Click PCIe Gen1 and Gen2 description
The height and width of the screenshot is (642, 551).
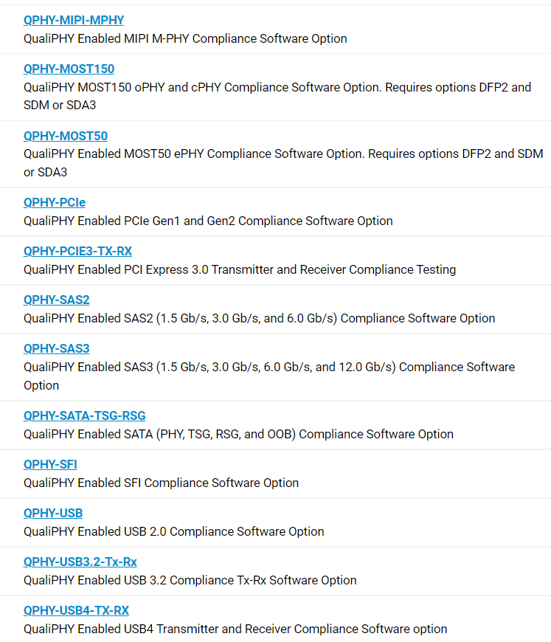(208, 221)
